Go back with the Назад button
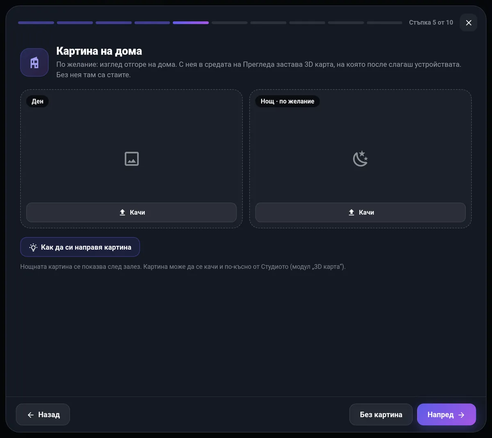Viewport: 492px width, 438px height. coord(43,415)
